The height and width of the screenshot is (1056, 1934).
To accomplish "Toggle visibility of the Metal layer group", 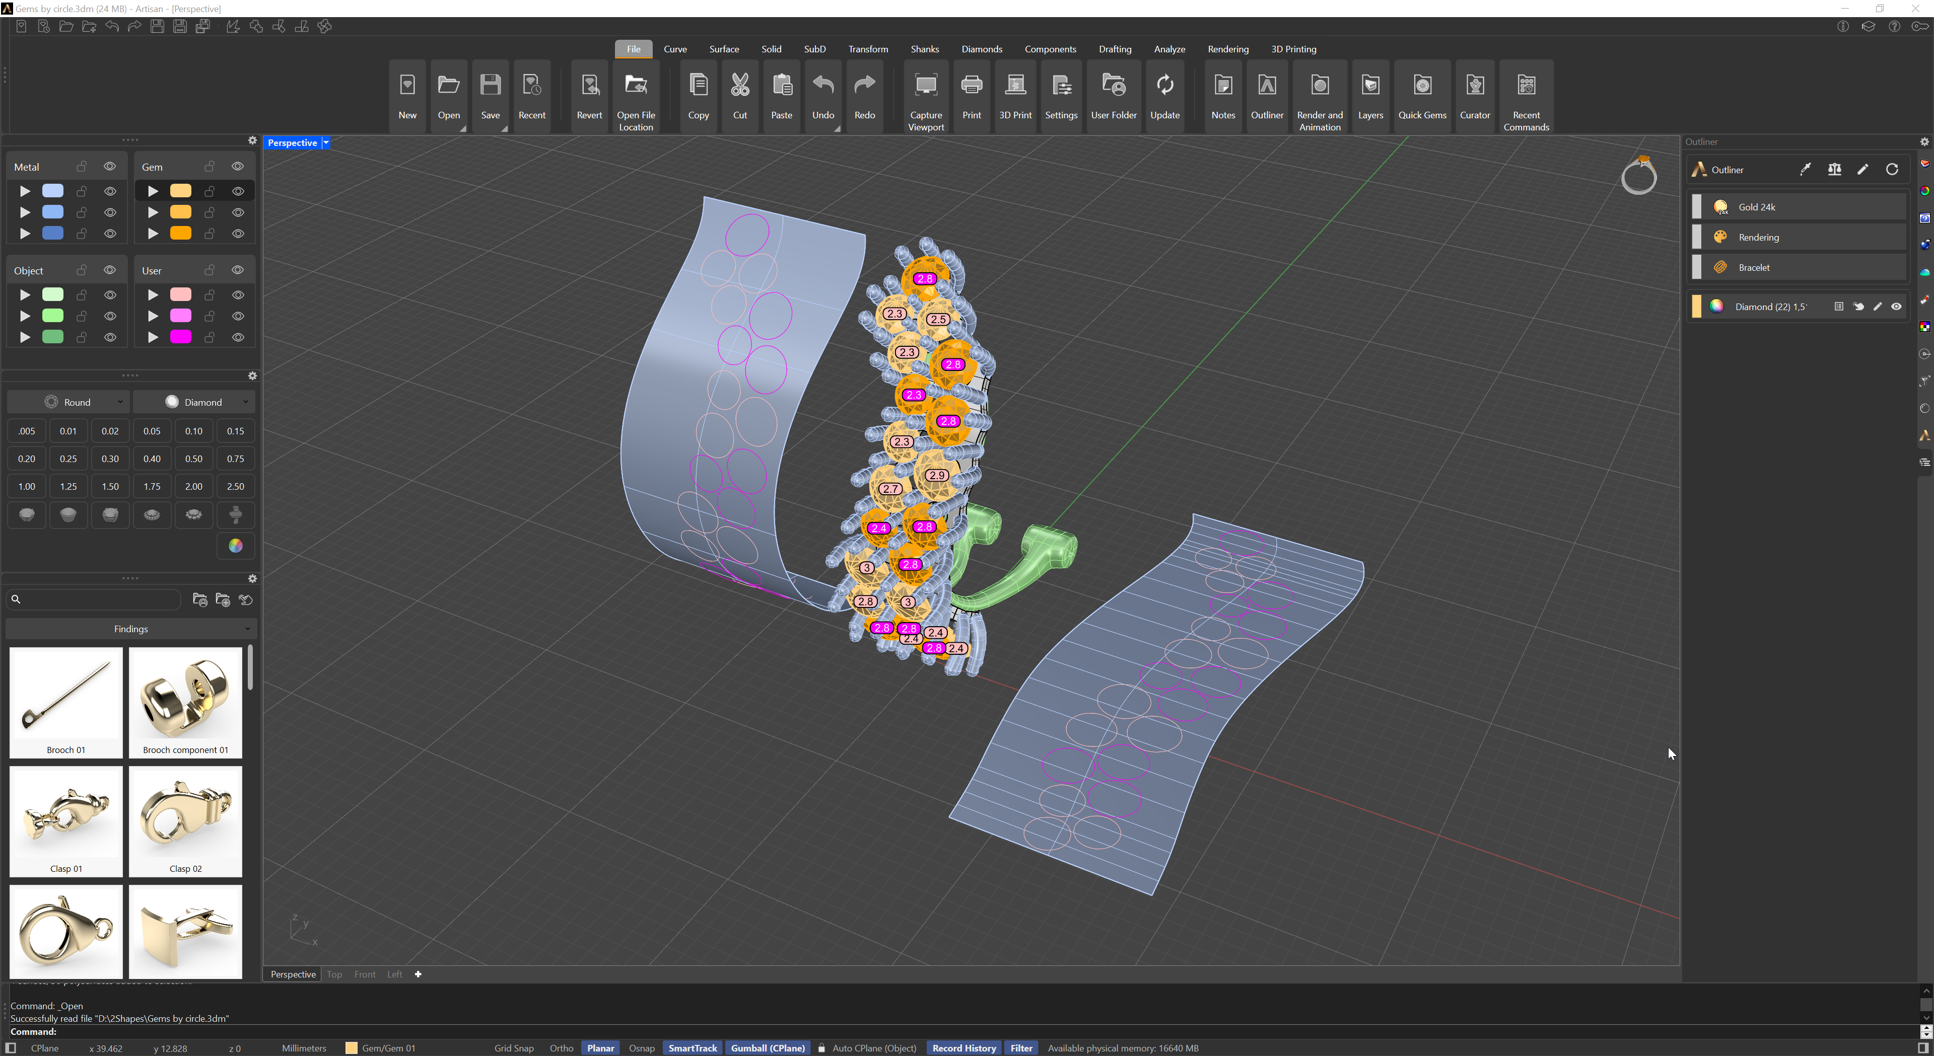I will 110,167.
